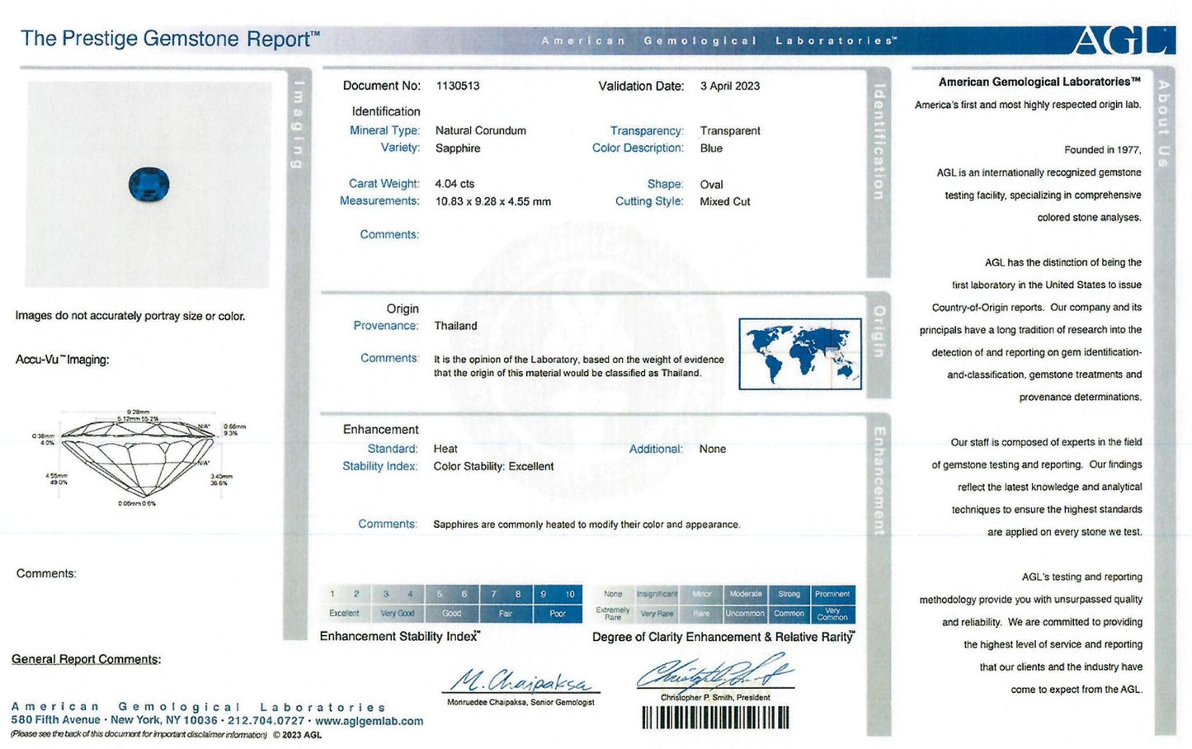1192x749 pixels.
Task: Click the world map origin image
Action: click(x=799, y=353)
